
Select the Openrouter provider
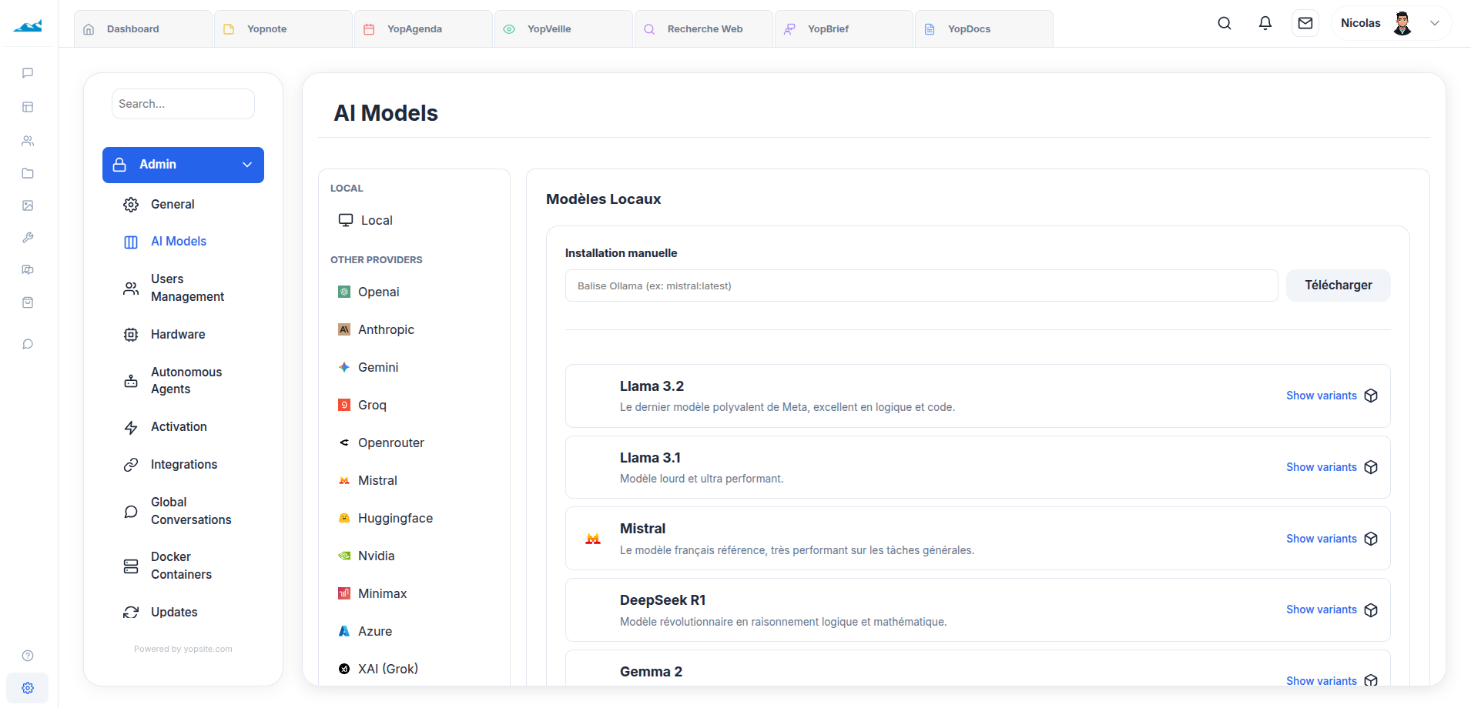pos(414,442)
